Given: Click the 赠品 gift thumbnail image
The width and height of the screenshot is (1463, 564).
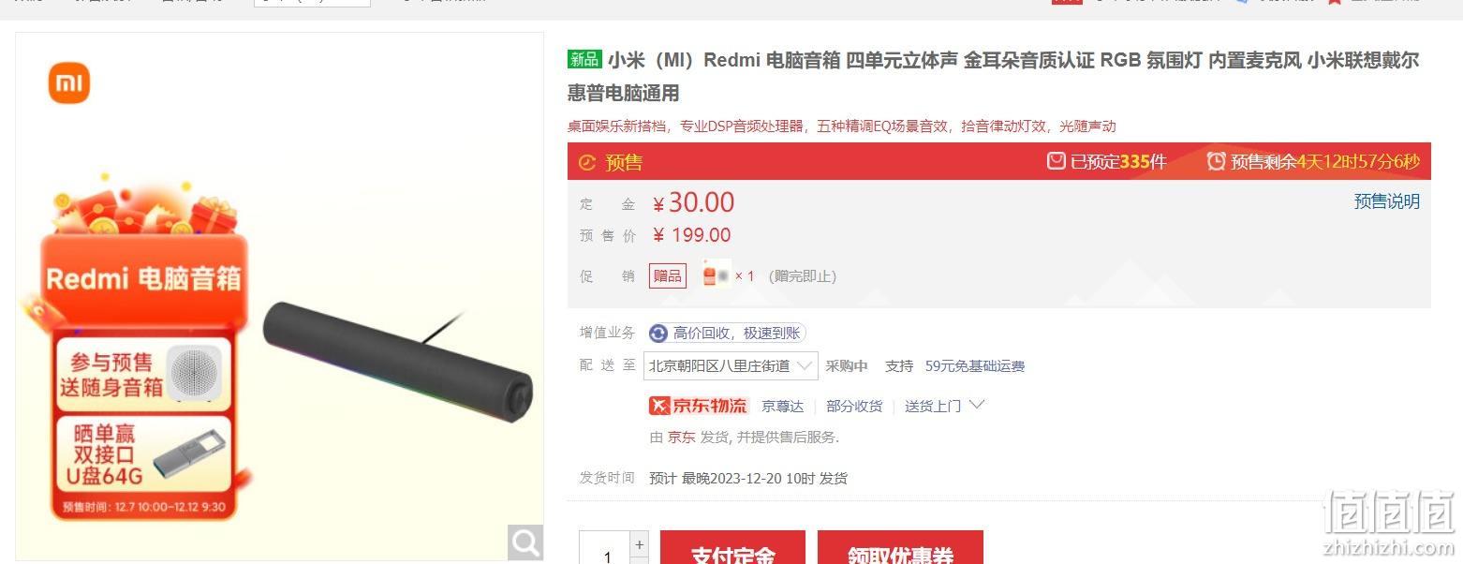Looking at the screenshot, I should click(717, 275).
